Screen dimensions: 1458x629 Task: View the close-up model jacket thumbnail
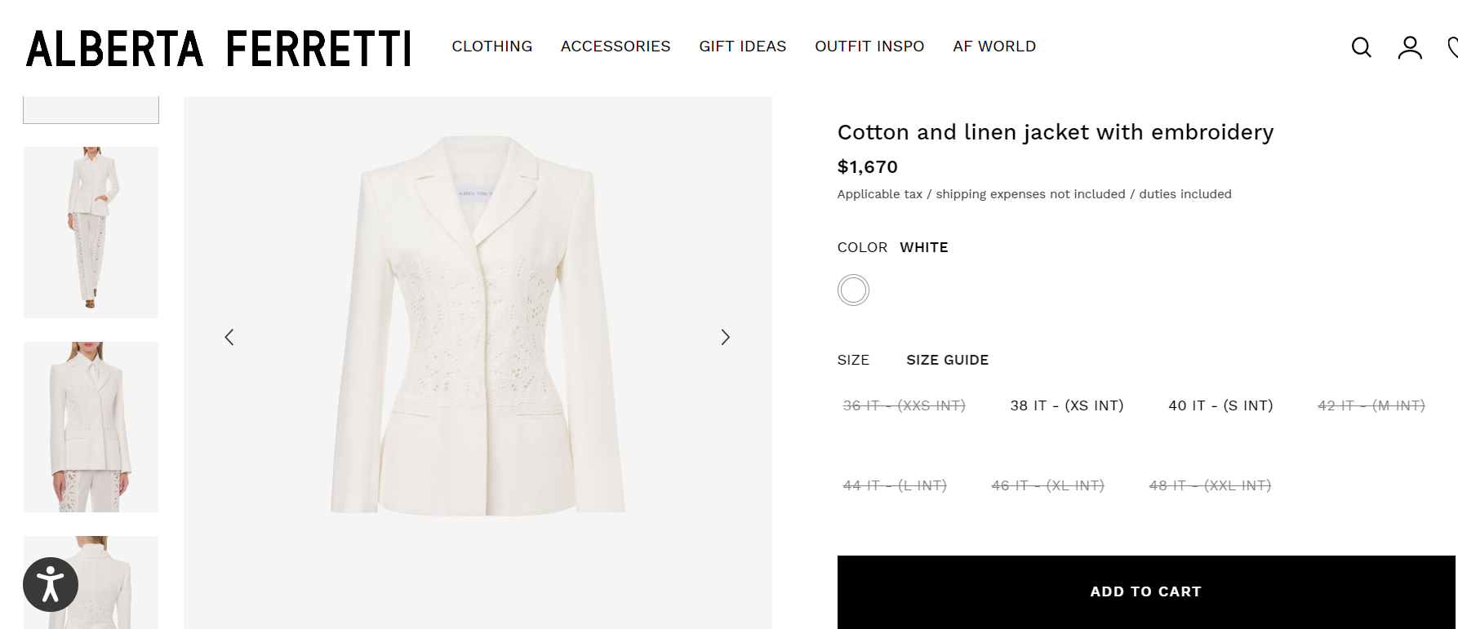coord(91,427)
